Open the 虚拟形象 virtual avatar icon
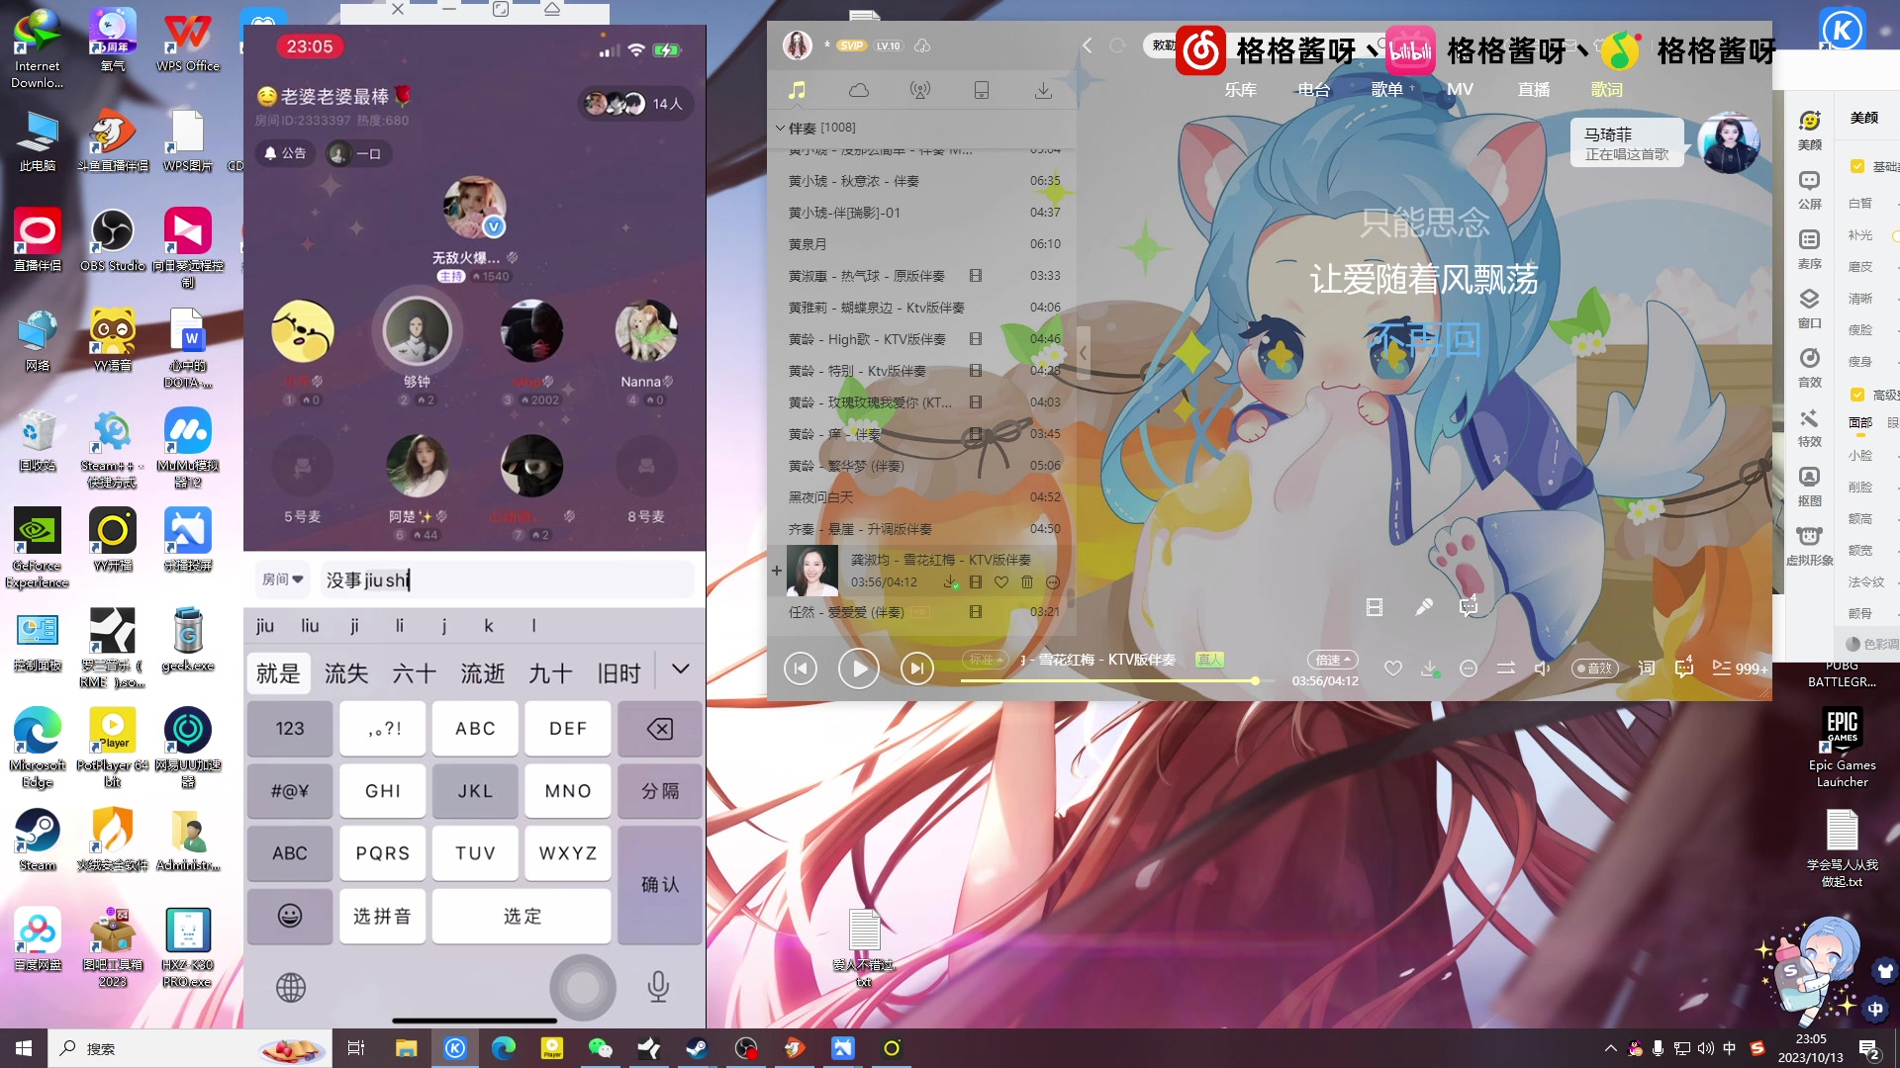1900x1068 pixels. click(1809, 545)
